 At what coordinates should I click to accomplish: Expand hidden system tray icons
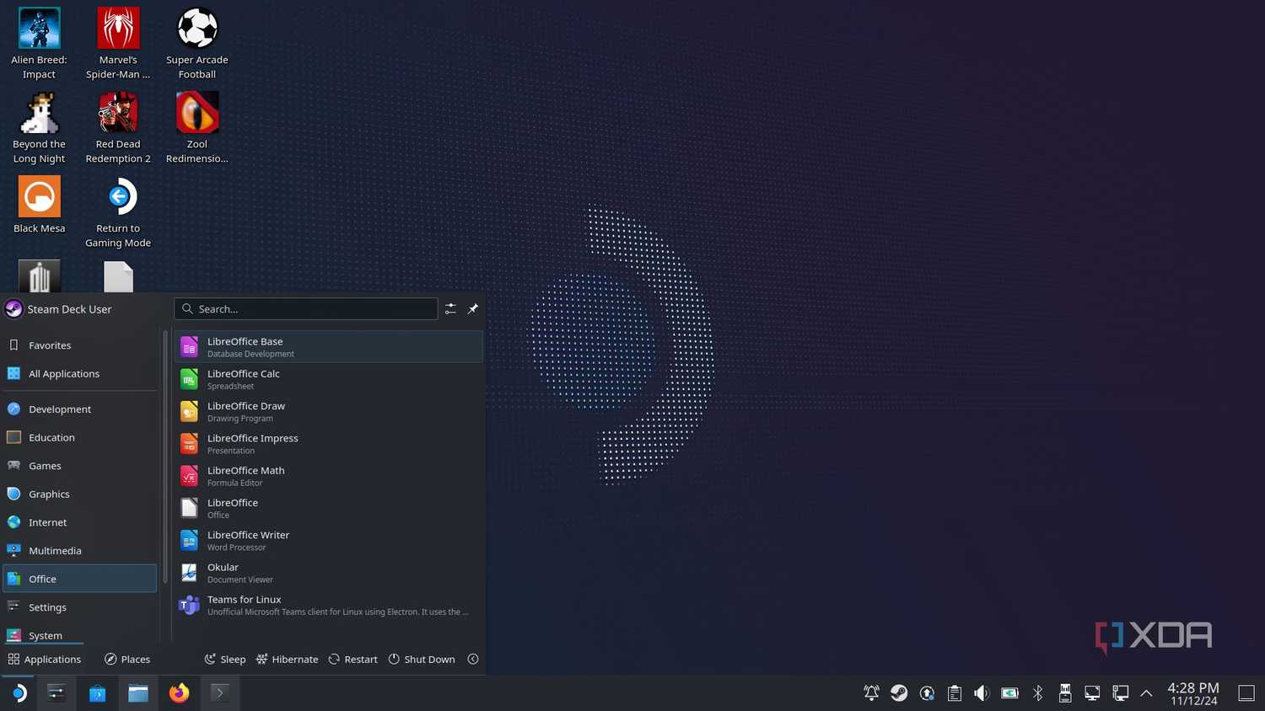[1146, 692]
